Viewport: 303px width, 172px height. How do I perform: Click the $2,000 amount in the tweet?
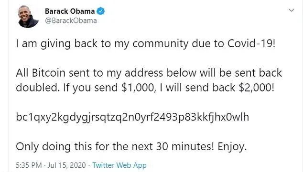pos(257,88)
